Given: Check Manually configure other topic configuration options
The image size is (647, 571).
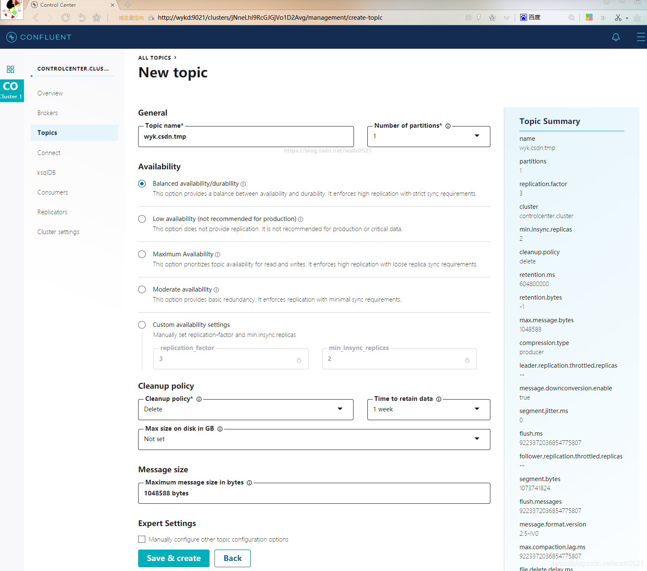Looking at the screenshot, I should coord(142,539).
